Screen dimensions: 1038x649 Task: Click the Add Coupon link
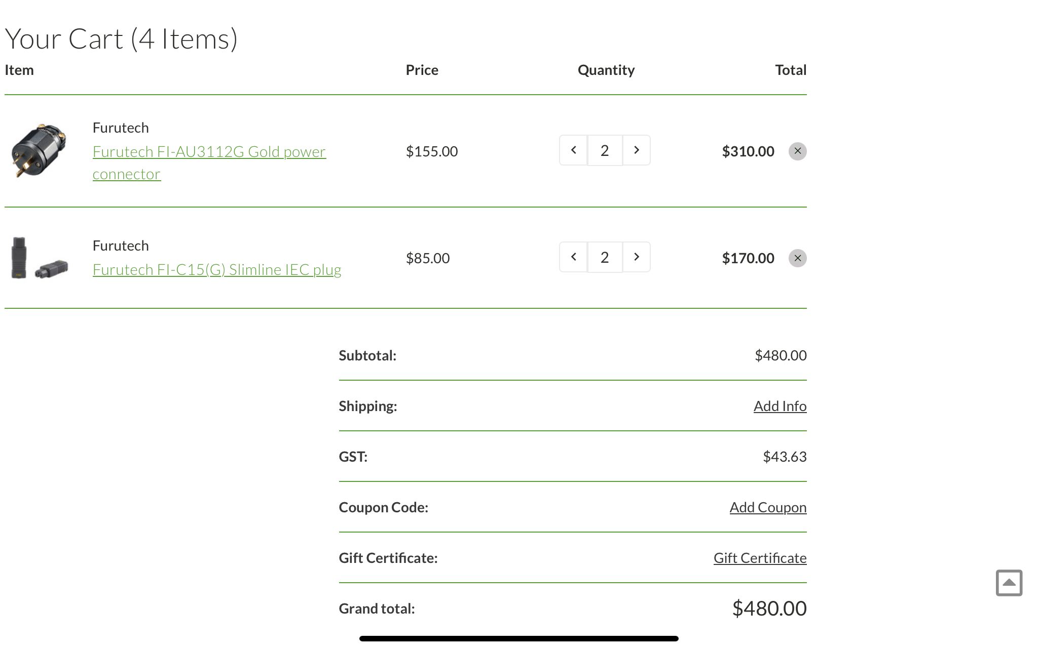(768, 507)
